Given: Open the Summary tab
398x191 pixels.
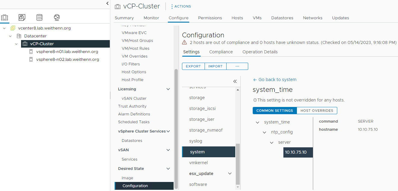Looking at the screenshot, I should coord(124,18).
